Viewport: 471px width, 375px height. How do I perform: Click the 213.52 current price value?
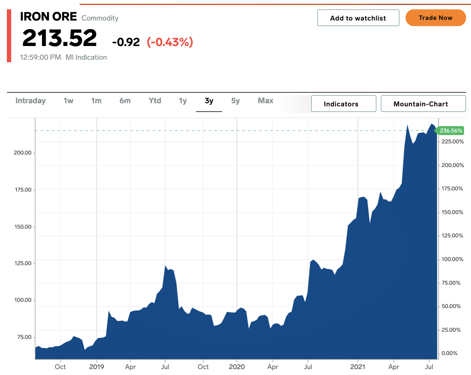click(60, 38)
